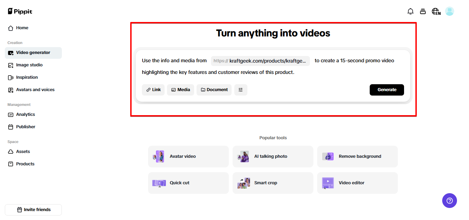Open the notifications bell
The height and width of the screenshot is (220, 469).
(410, 11)
